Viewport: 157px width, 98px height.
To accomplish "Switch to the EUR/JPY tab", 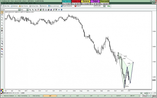I will (119, 96).
